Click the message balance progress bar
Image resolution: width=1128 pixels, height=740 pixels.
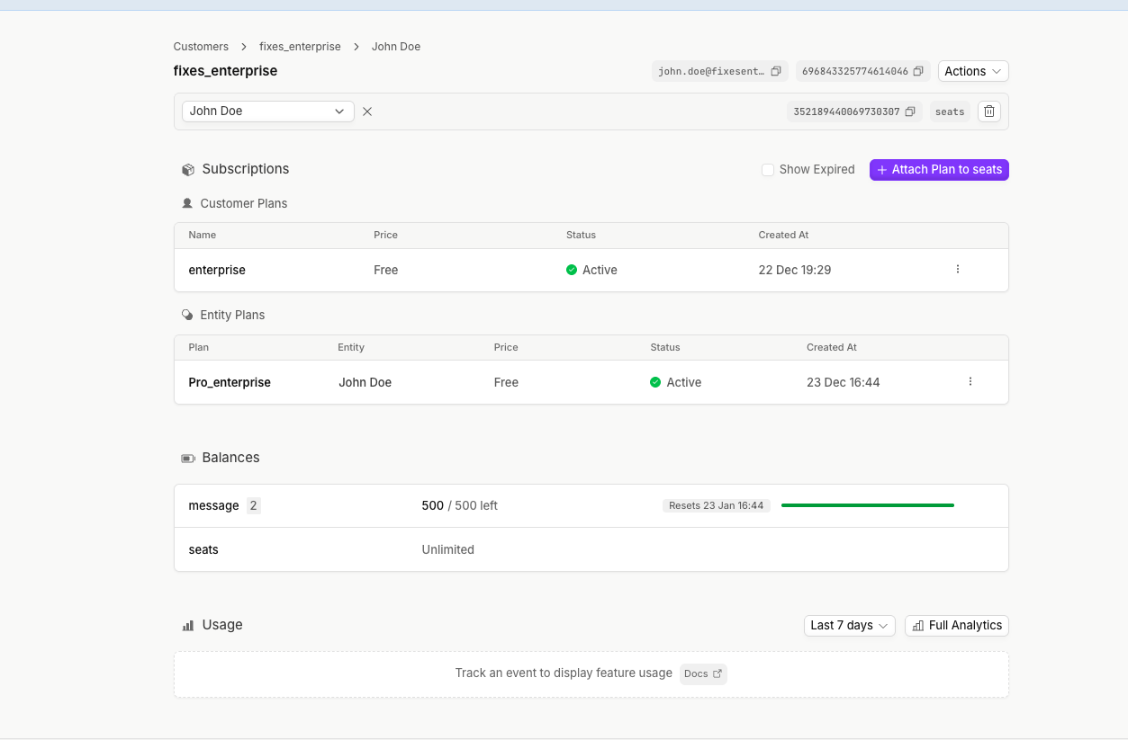pyautogui.click(x=867, y=505)
